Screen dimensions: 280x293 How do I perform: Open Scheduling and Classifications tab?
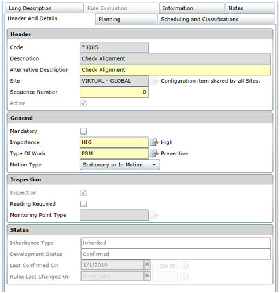(x=216, y=20)
